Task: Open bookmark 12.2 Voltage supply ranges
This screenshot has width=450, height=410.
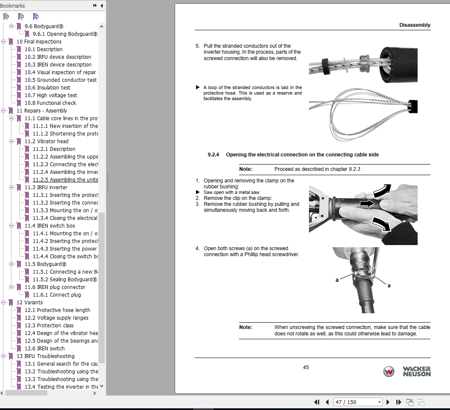Action: point(56,318)
